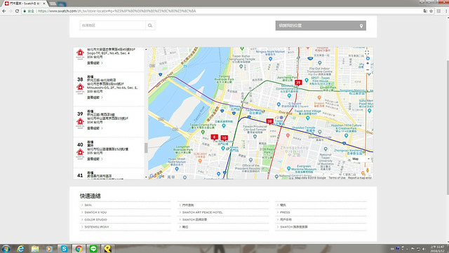Image resolution: width=449 pixels, height=253 pixels.
Task: Click the store search input field
Action: 112,25
